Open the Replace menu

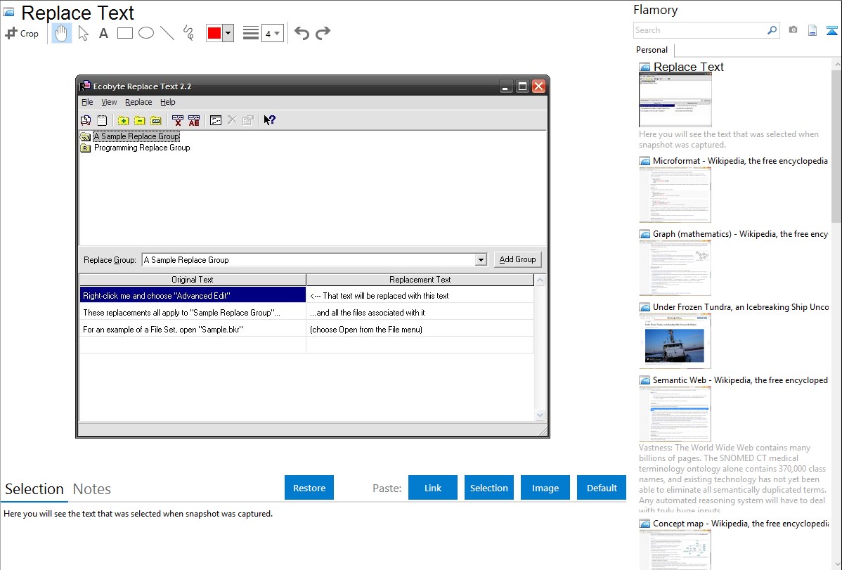[138, 102]
